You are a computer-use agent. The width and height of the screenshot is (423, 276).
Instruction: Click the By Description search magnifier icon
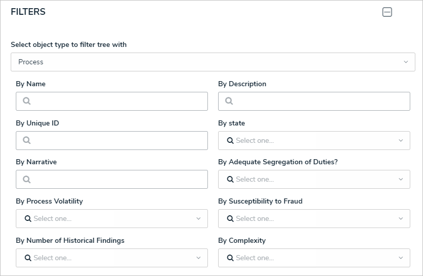tap(229, 101)
